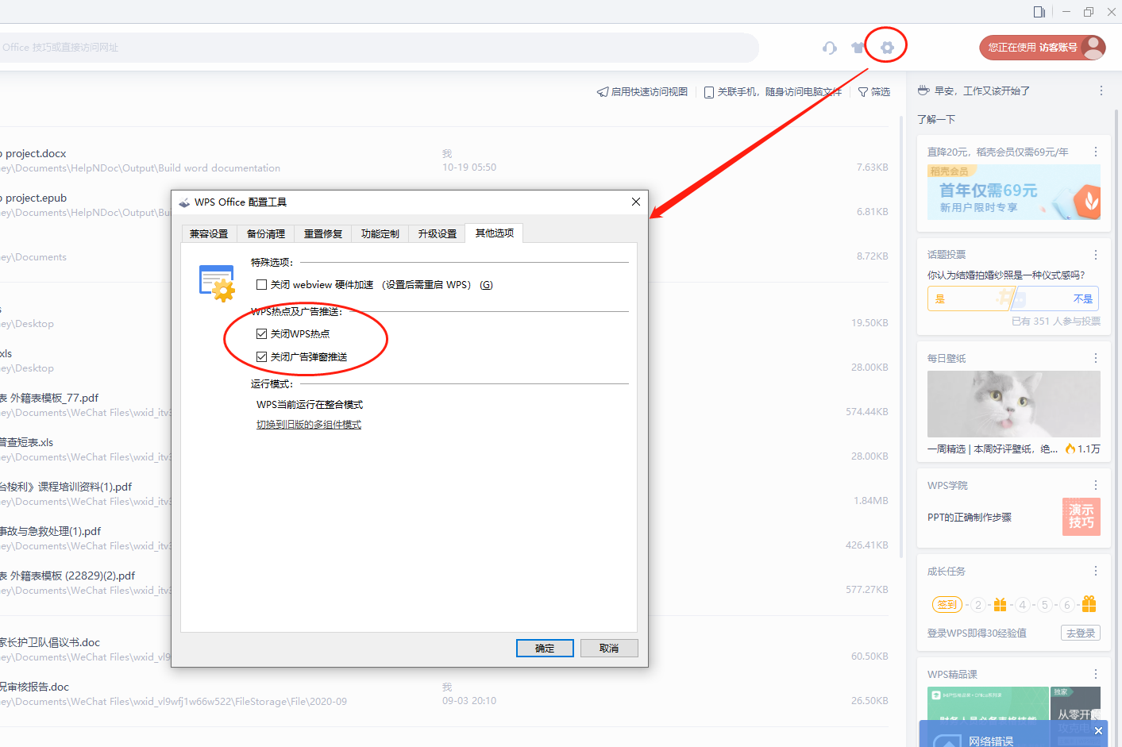
Task: Open the daily cat wallpaper thumbnail
Action: [1014, 404]
